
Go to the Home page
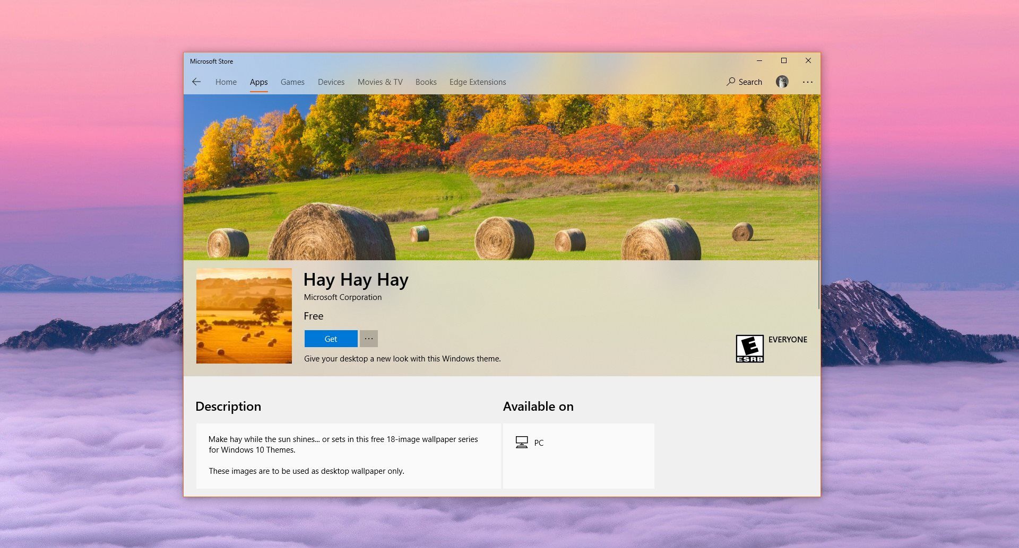click(226, 82)
